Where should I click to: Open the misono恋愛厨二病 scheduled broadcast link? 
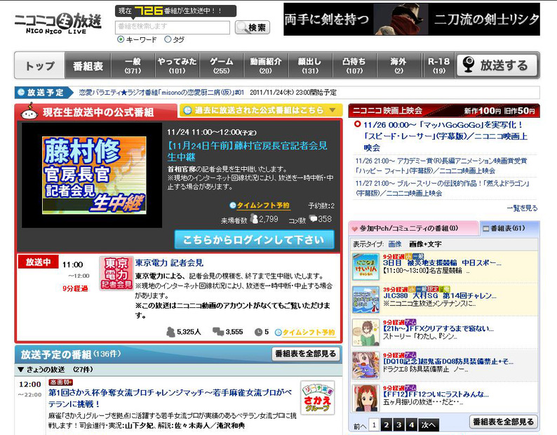click(161, 93)
